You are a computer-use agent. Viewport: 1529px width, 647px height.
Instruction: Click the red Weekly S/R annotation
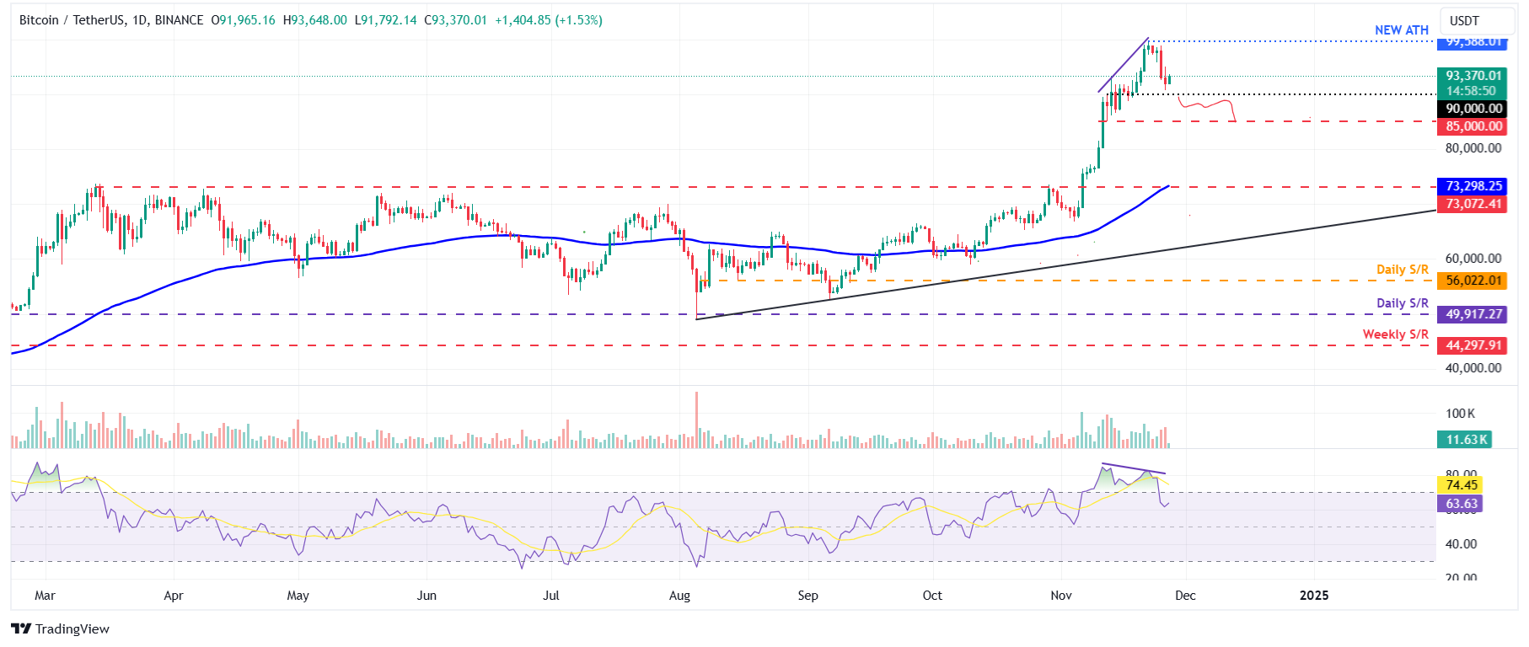[1396, 334]
